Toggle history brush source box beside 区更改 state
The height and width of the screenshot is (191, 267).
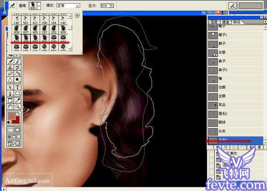(211, 154)
